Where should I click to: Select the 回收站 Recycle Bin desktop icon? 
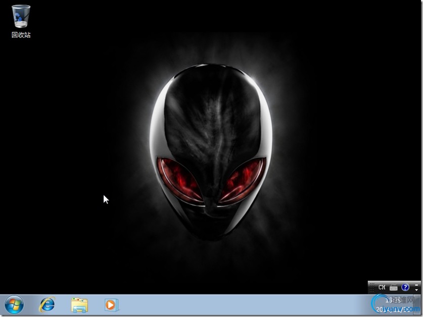coord(21,22)
